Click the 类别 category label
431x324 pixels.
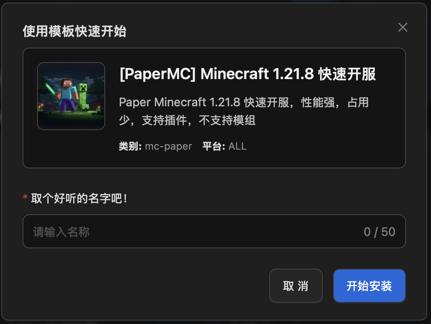pos(129,146)
